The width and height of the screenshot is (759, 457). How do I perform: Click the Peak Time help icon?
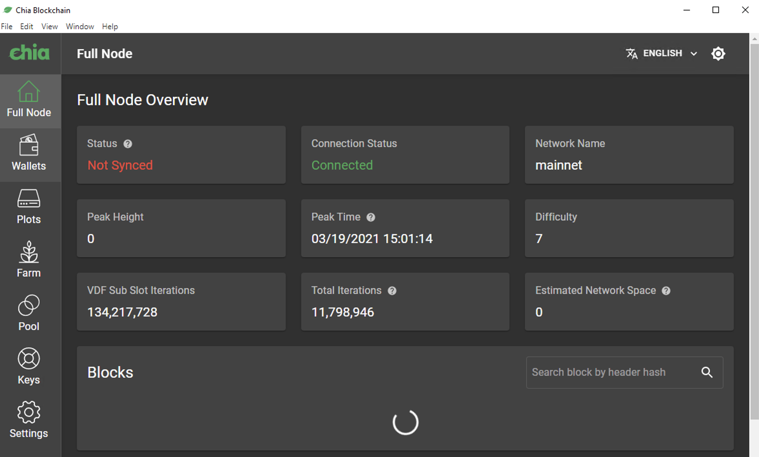371,217
